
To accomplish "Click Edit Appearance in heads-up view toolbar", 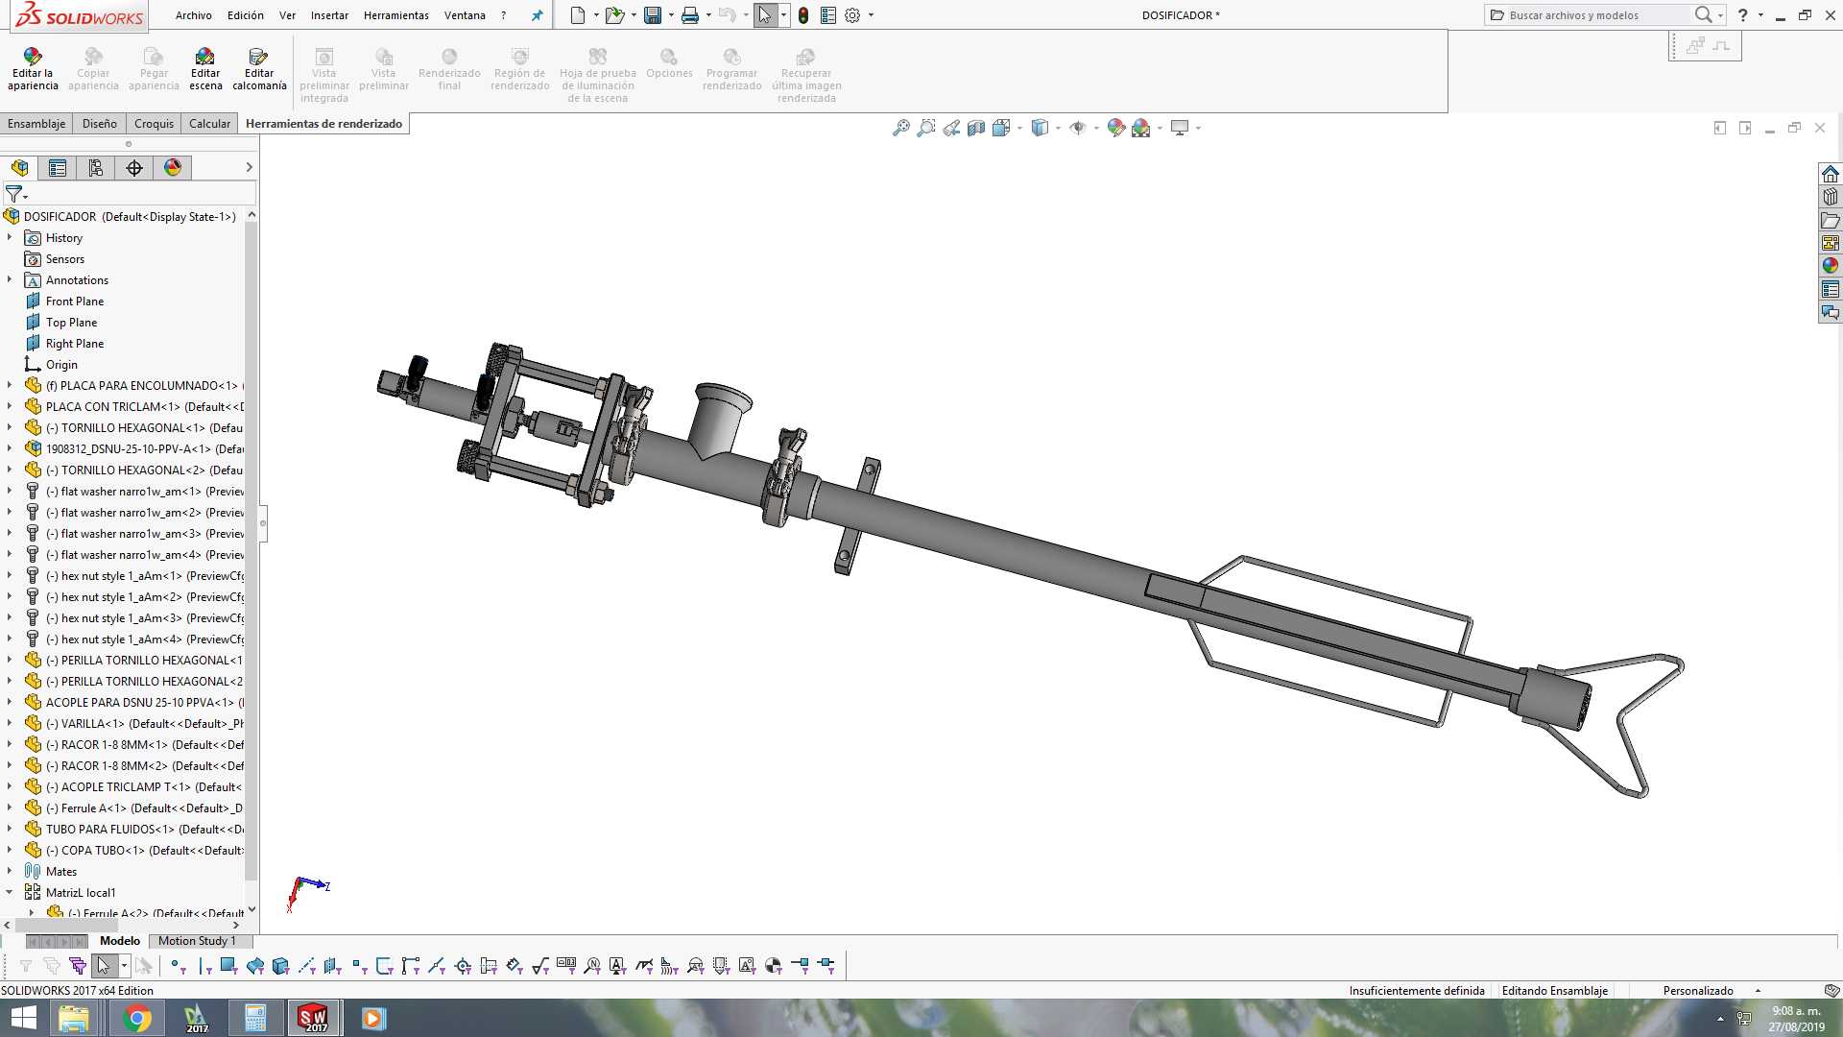I will pos(1115,128).
